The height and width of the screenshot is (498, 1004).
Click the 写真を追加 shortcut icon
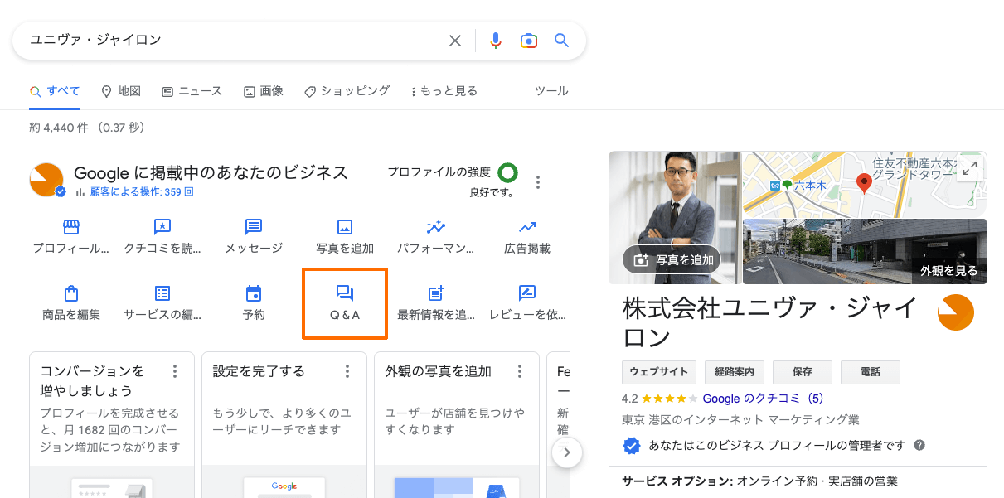click(344, 235)
